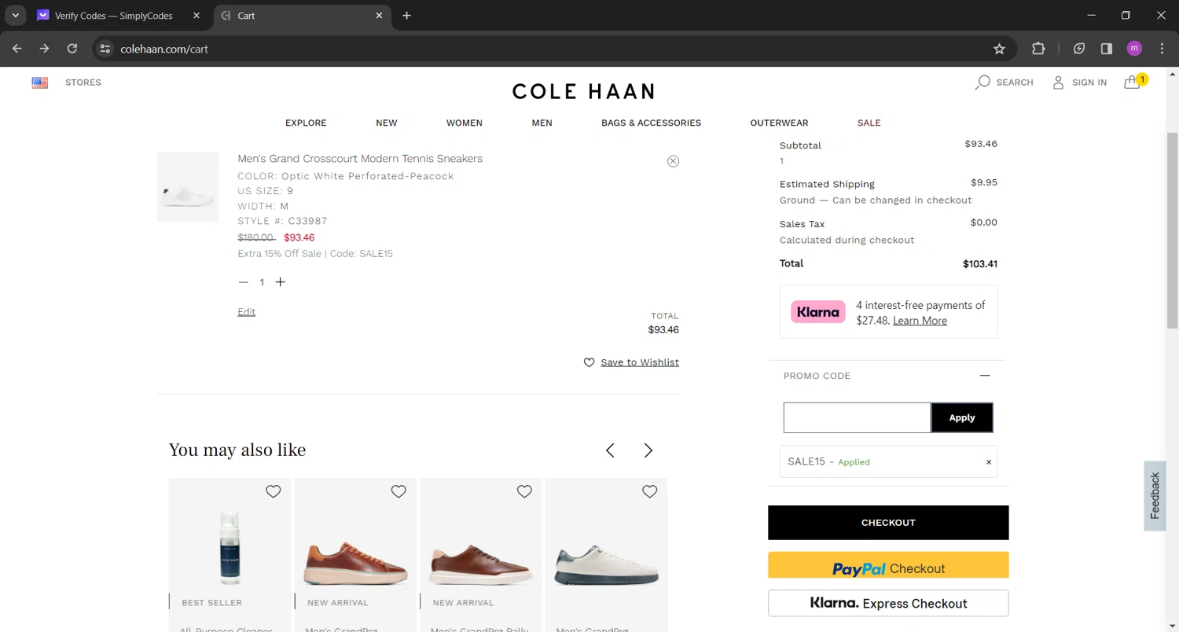Viewport: 1179px width, 632px height.
Task: Click the Edit link for the cart item
Action: 247,312
